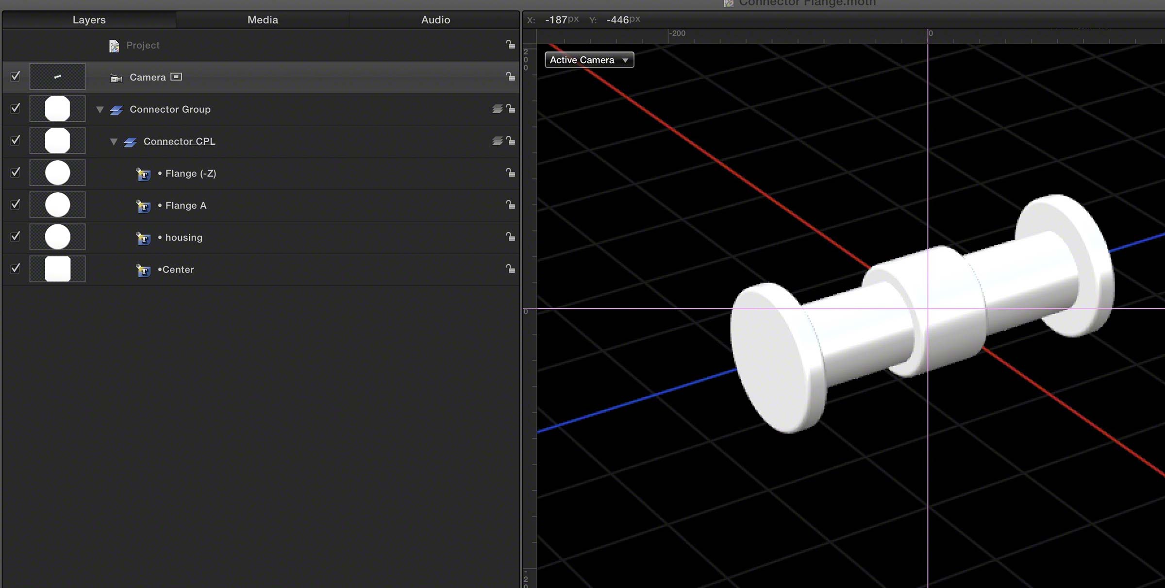Lock the Flange (-Z) layer
The height and width of the screenshot is (588, 1165).
(x=510, y=172)
